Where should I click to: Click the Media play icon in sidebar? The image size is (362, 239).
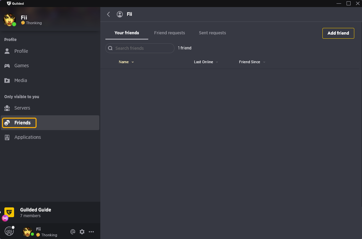[x=7, y=81]
